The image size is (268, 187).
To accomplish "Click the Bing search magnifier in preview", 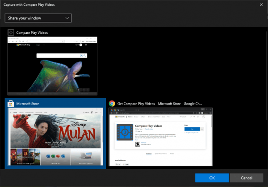I will pyautogui.click(x=85, y=55).
